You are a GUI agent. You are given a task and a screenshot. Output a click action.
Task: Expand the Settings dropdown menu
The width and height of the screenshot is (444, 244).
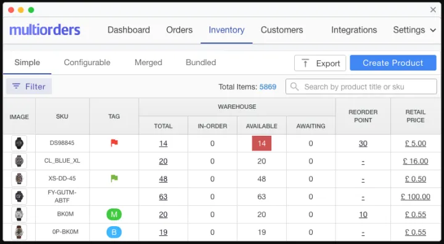point(414,30)
